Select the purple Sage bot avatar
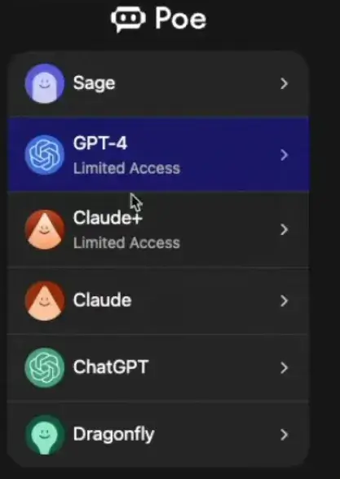This screenshot has width=340, height=479. (45, 83)
